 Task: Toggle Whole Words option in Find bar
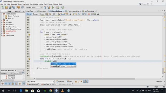point(79,82)
